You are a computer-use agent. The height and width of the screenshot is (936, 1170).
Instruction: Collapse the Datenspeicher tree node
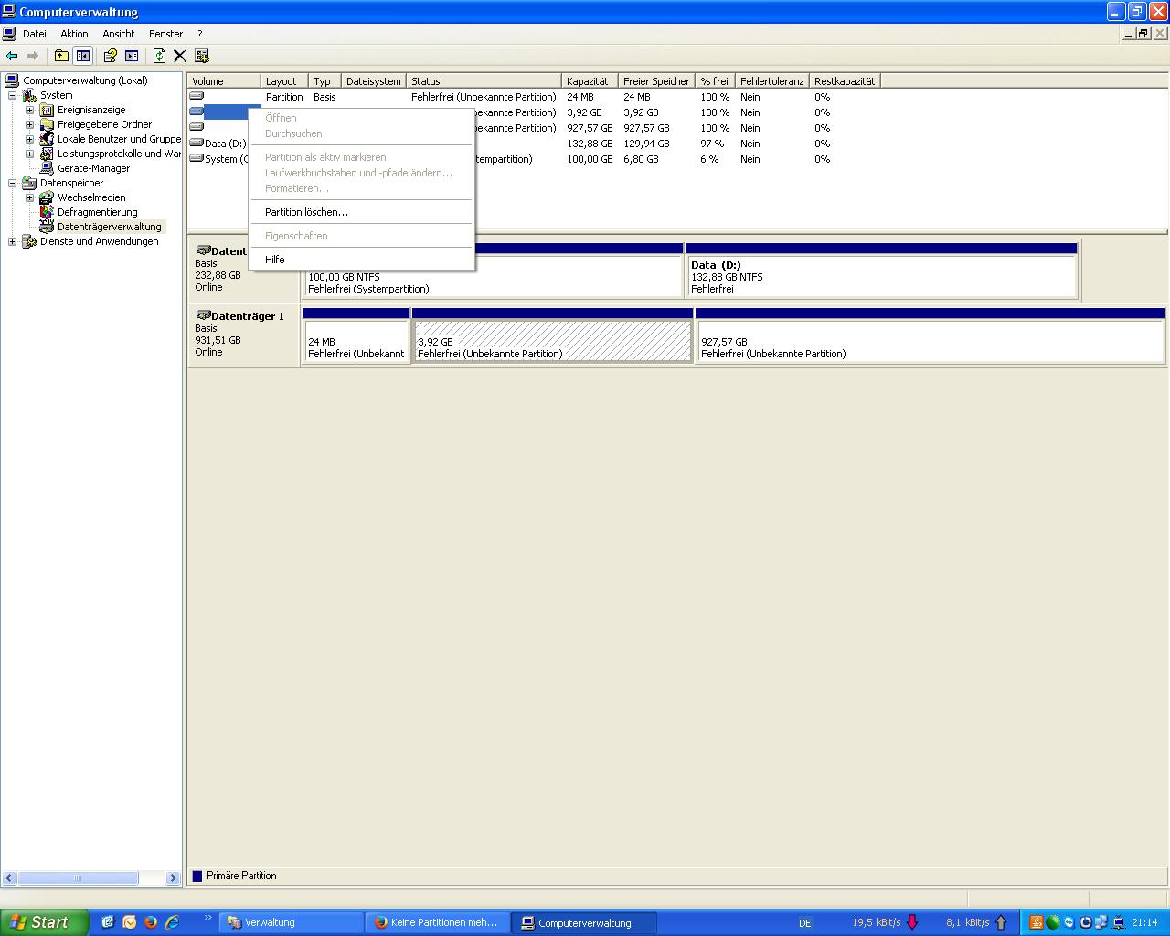(12, 183)
